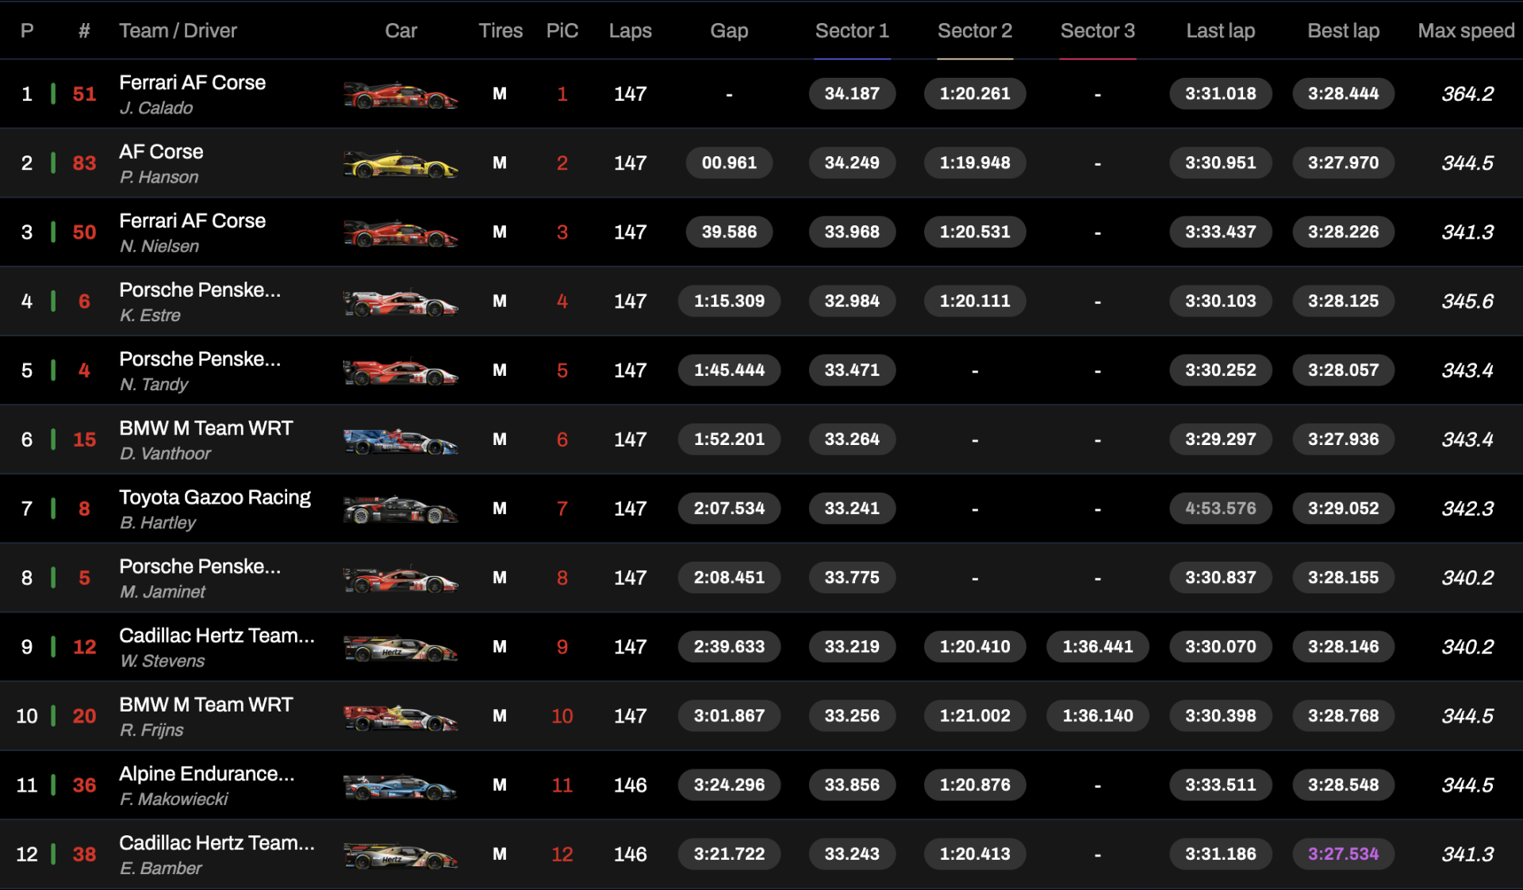Screen dimensions: 1523x890
Task: Sort by the Sector 2 column header
Action: [x=975, y=31]
